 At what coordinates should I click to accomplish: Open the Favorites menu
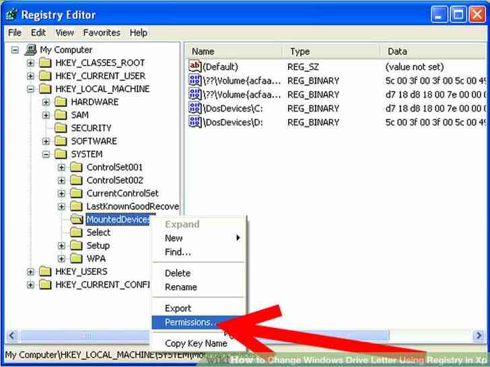[102, 32]
